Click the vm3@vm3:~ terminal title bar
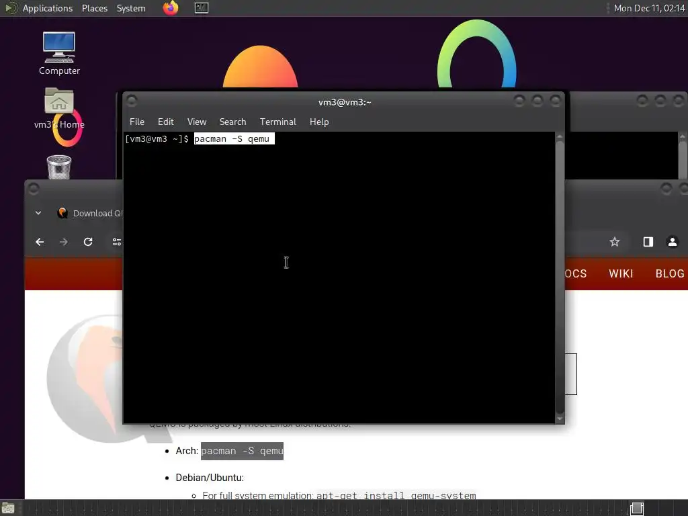Viewport: 688px width, 516px height. tap(345, 102)
